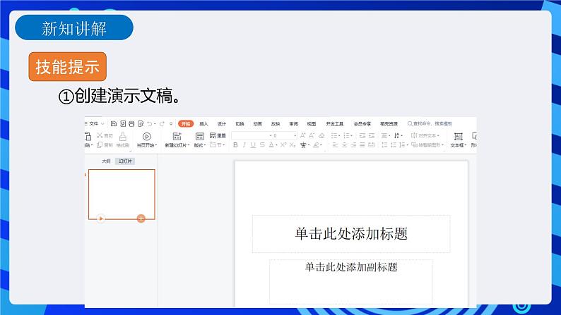Click the 节 section button
561x315 pixels.
[x=218, y=144]
